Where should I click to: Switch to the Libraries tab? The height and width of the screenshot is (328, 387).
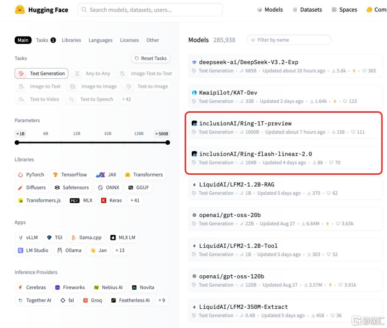71,40
